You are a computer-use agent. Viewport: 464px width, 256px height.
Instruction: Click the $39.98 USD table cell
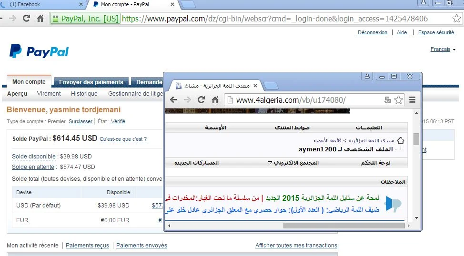tap(113, 206)
